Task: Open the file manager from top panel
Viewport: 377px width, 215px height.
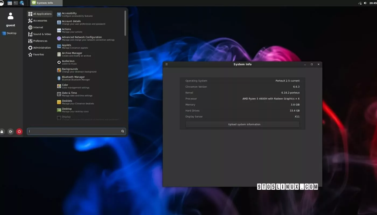Action: coord(10,3)
